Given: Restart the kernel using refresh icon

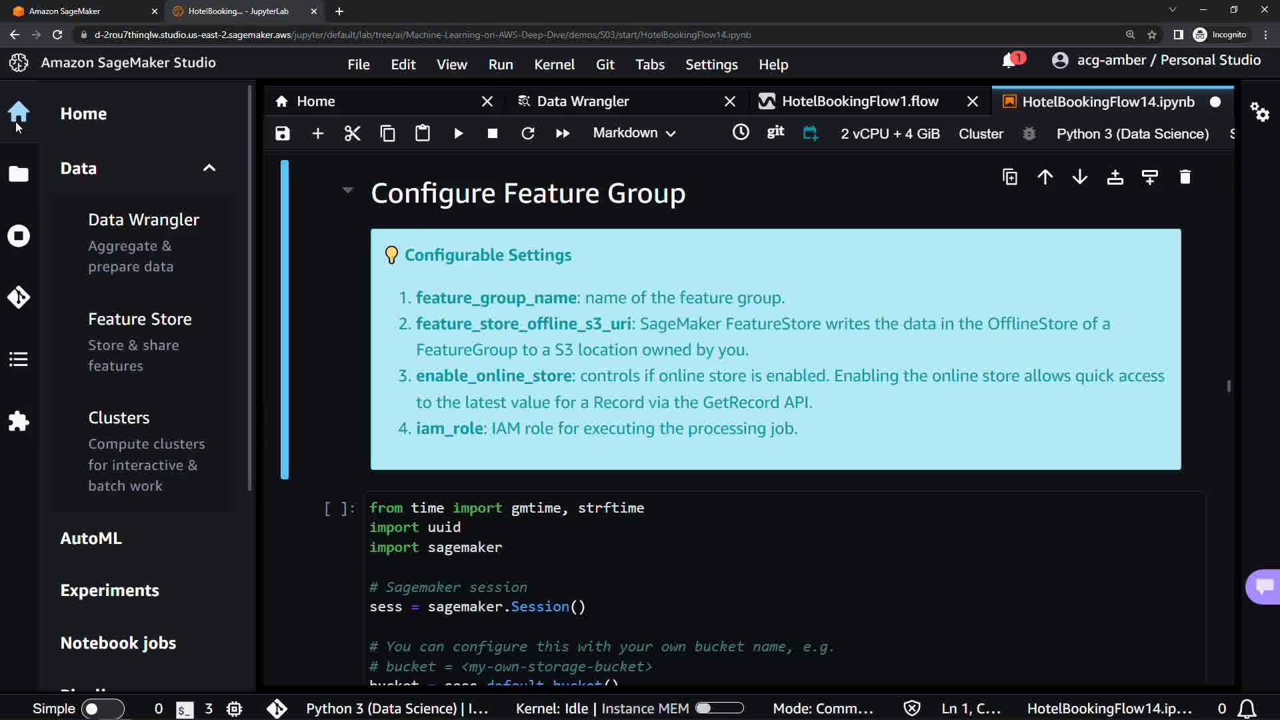Looking at the screenshot, I should point(527,133).
